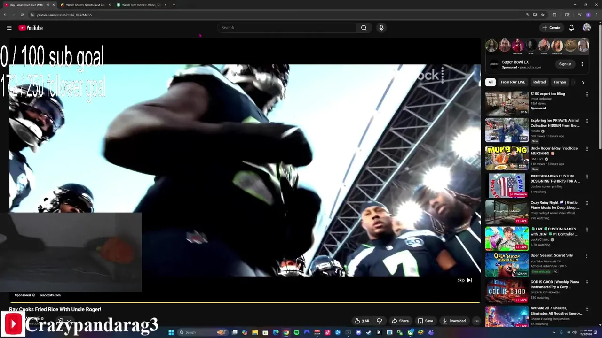Open options for Cozy Rainy Night video
602x338 pixels.
click(587, 203)
